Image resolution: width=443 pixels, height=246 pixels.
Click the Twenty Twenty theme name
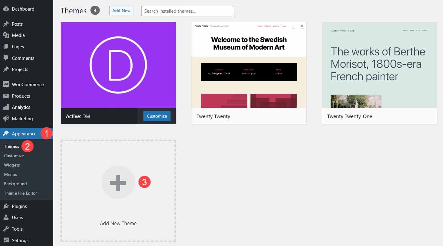(213, 116)
